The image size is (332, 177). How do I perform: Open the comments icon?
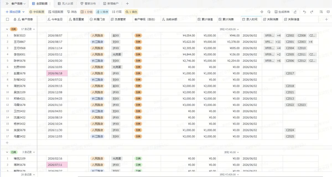328,12
